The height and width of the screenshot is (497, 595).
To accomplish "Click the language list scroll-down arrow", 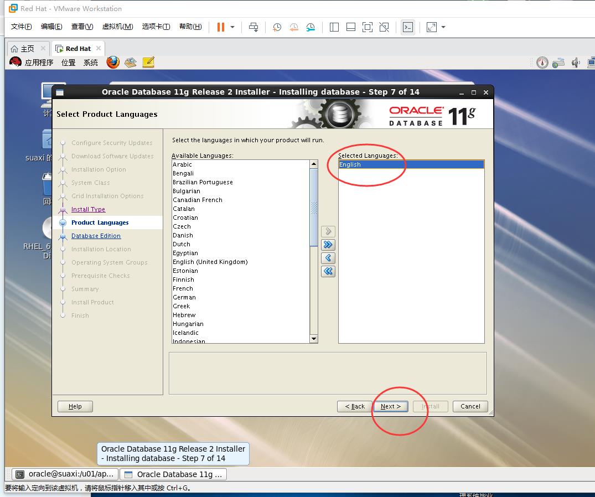I will pyautogui.click(x=314, y=339).
